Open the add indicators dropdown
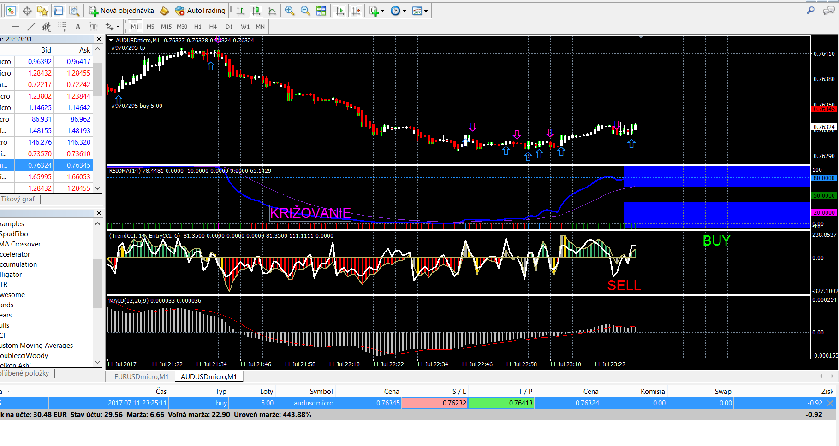The height and width of the screenshot is (446, 839). tap(377, 11)
